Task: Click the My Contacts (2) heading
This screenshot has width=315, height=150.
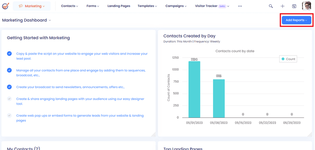Action: click(x=24, y=148)
